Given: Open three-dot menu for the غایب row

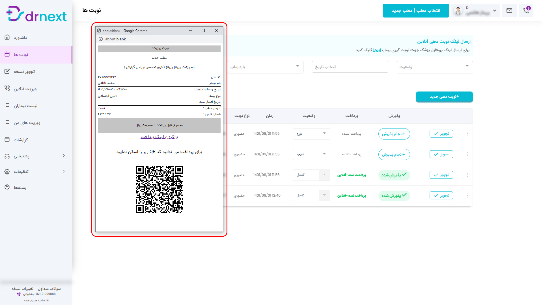Looking at the screenshot, I should (x=467, y=154).
